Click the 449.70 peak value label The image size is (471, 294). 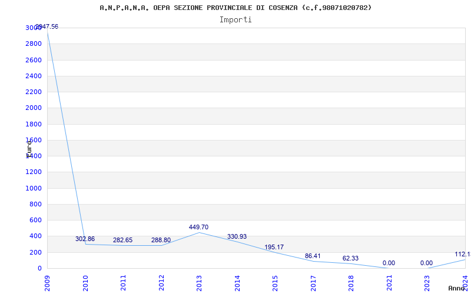click(198, 227)
